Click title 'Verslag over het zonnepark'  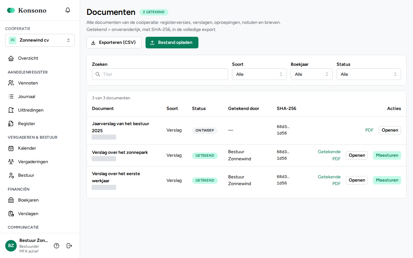(x=120, y=152)
